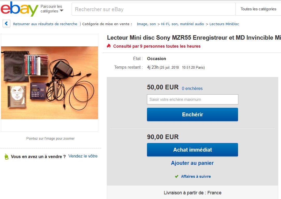Focus the Saisir votre enchère maximum field
Screen dimensions: 281x199
pyautogui.click(x=193, y=99)
